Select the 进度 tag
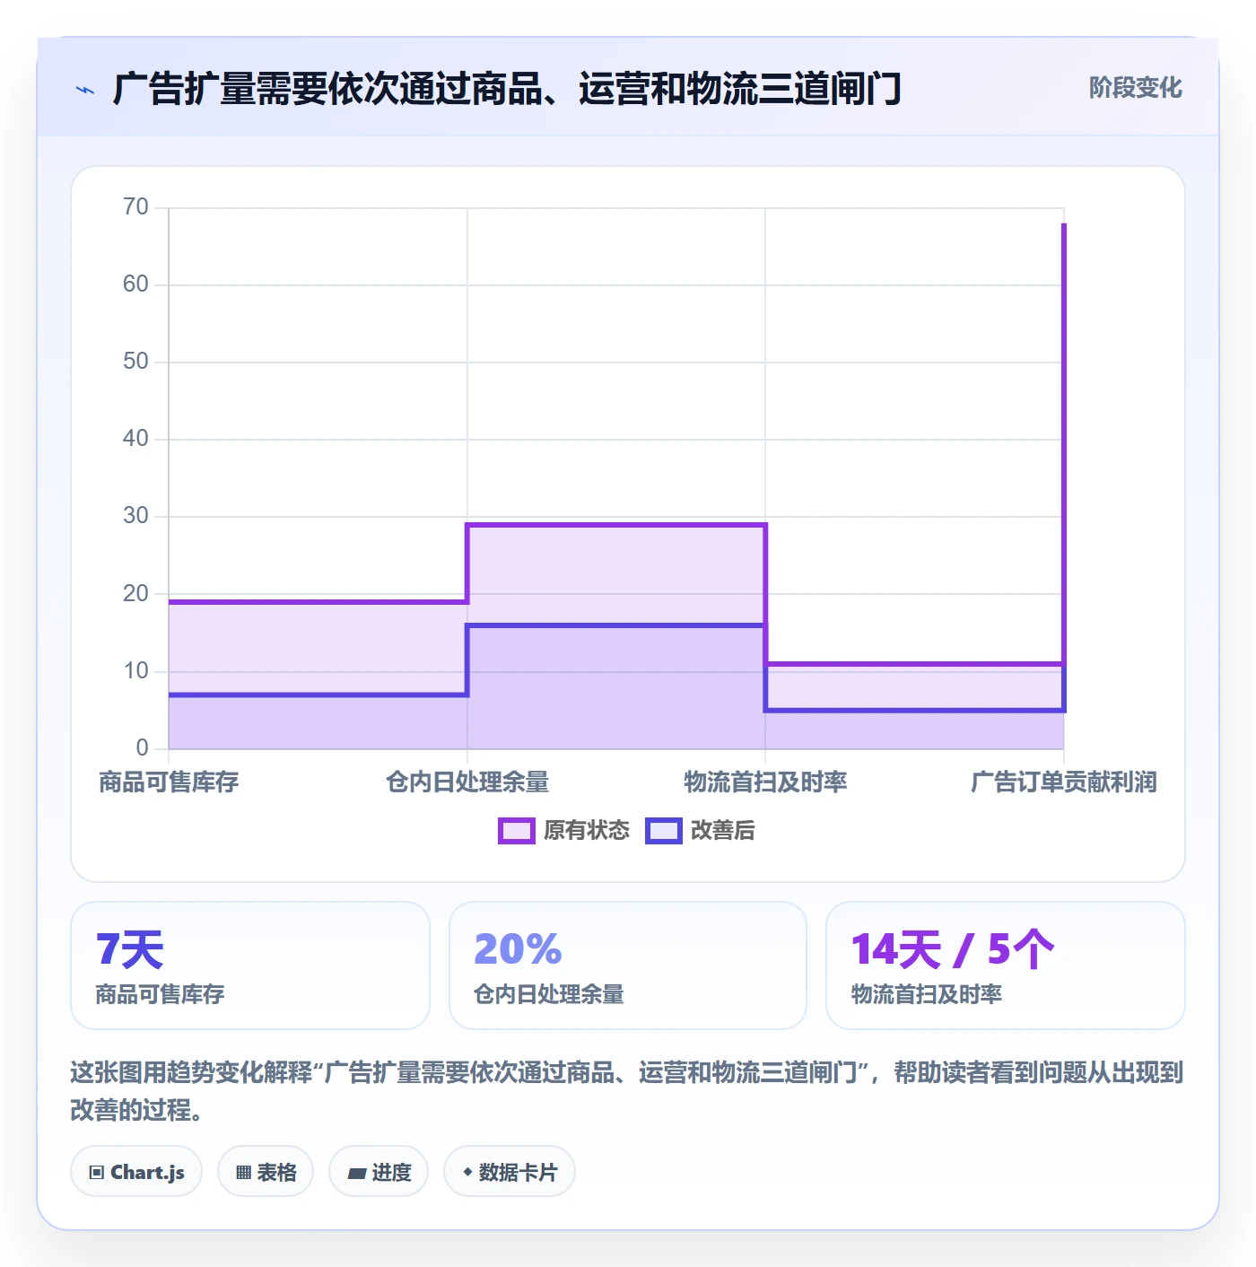This screenshot has width=1256, height=1267. click(x=379, y=1172)
